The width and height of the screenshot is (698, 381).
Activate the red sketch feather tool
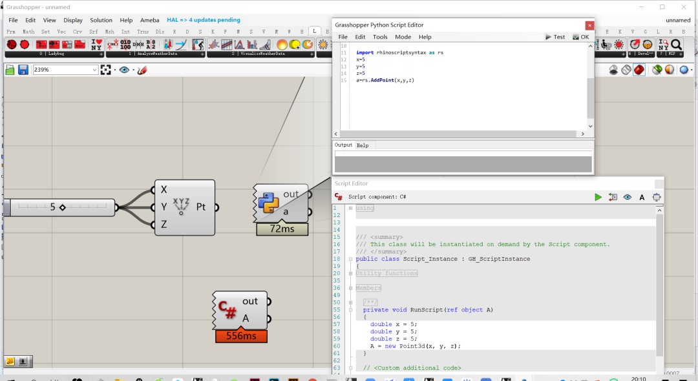click(x=142, y=70)
